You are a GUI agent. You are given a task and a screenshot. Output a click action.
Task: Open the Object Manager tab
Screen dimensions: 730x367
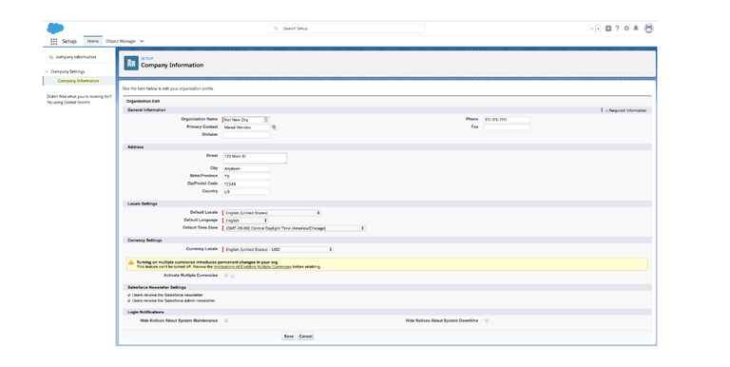125,41
